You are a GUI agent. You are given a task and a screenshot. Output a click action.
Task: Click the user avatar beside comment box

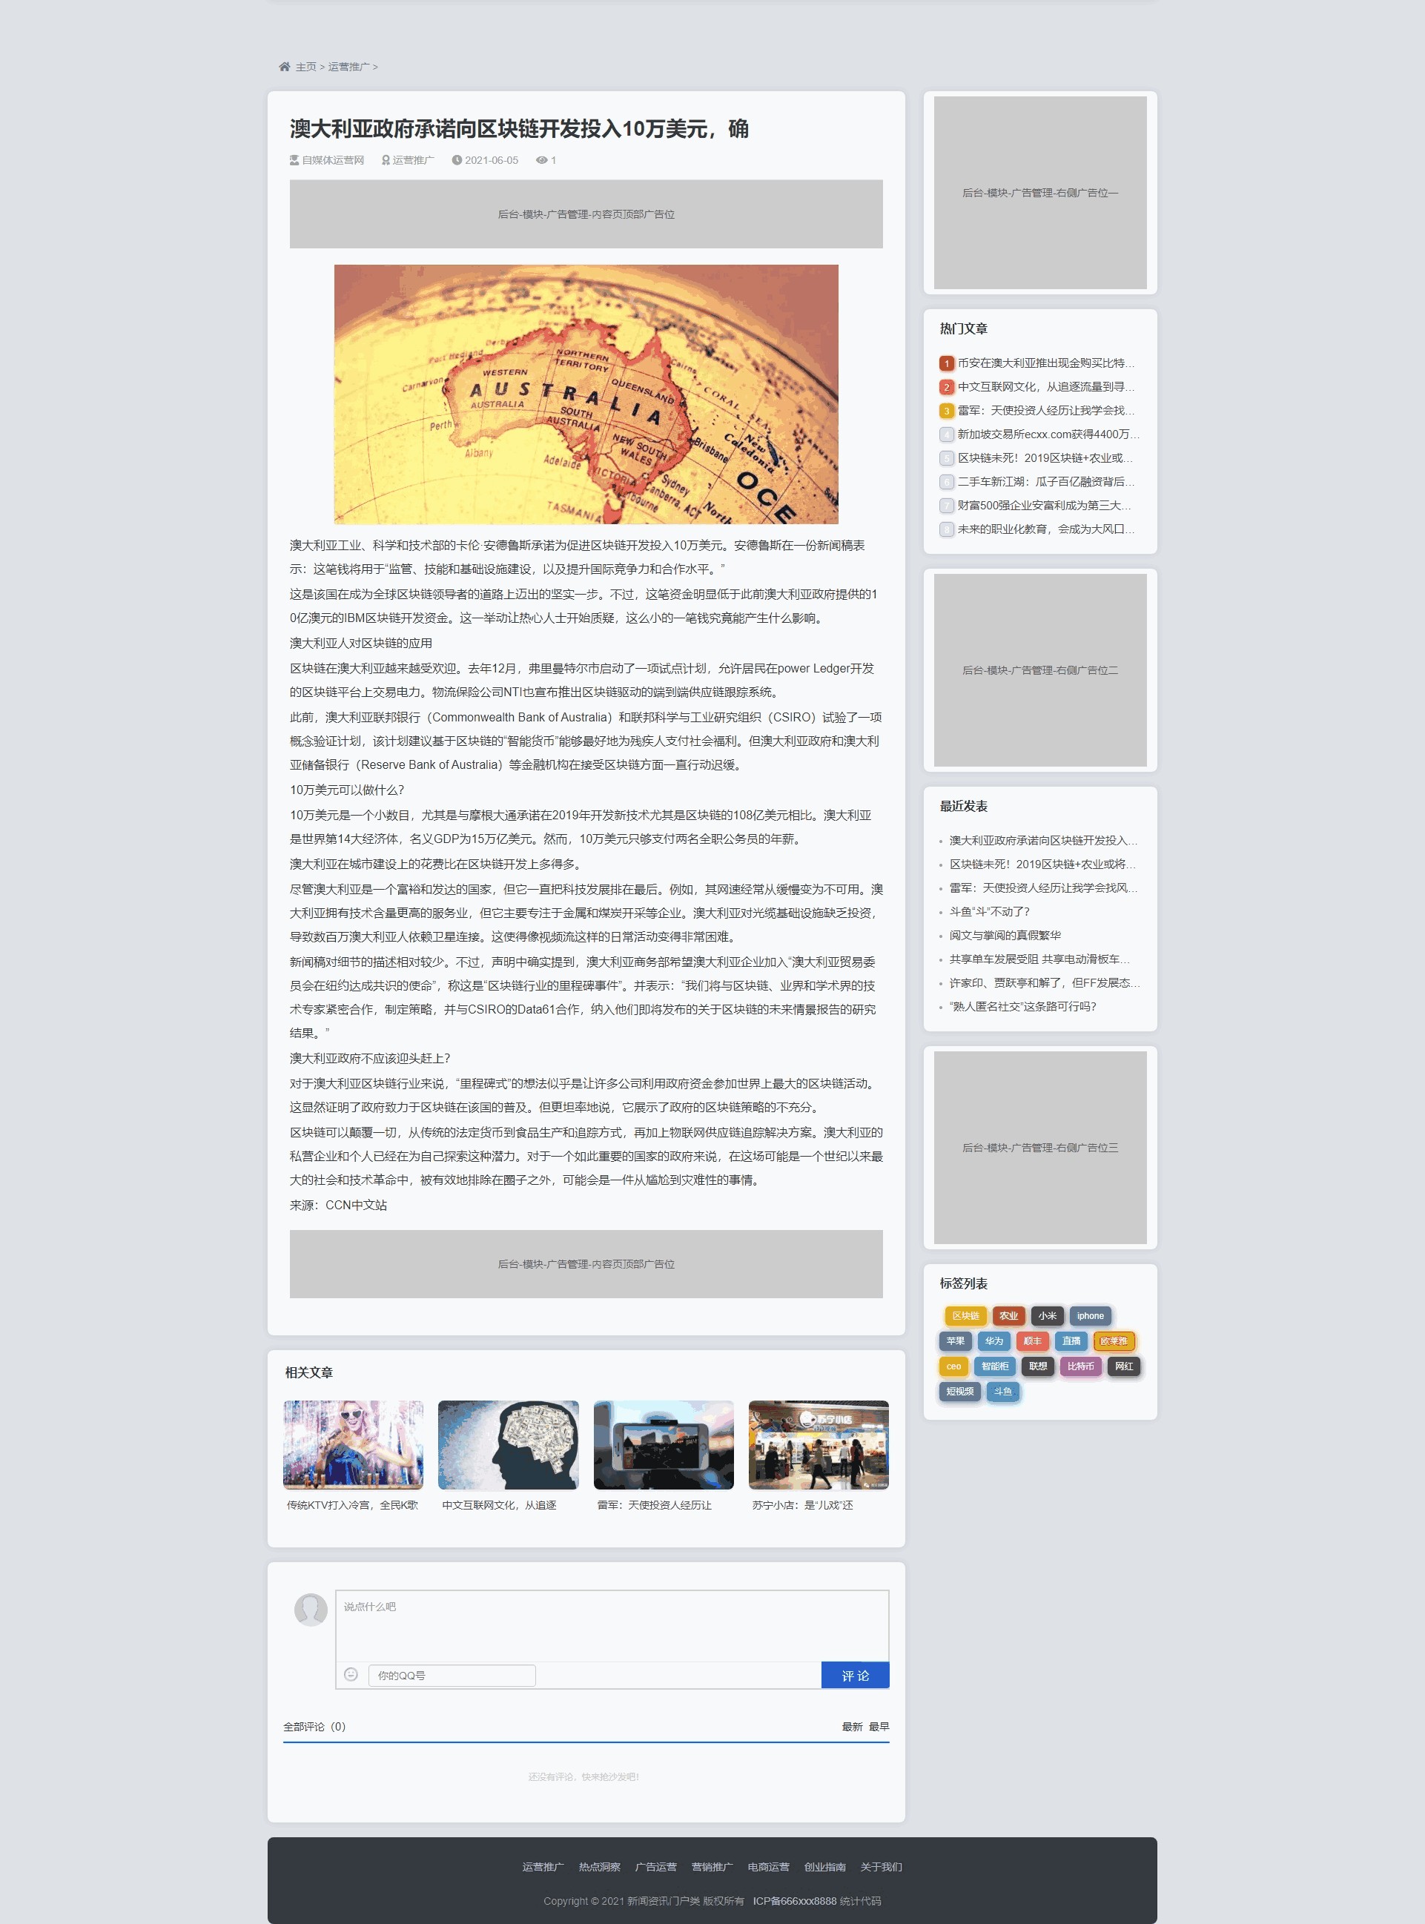(x=311, y=1608)
